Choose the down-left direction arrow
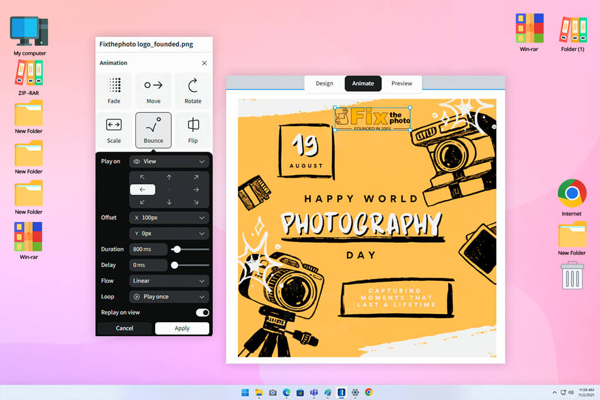This screenshot has width=600, height=400. (x=142, y=202)
